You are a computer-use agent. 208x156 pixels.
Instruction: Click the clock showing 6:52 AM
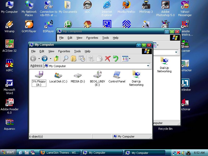coord(199,153)
